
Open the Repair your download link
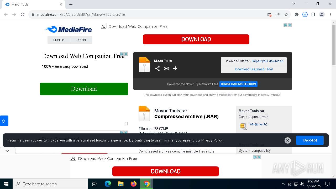[x=267, y=61]
